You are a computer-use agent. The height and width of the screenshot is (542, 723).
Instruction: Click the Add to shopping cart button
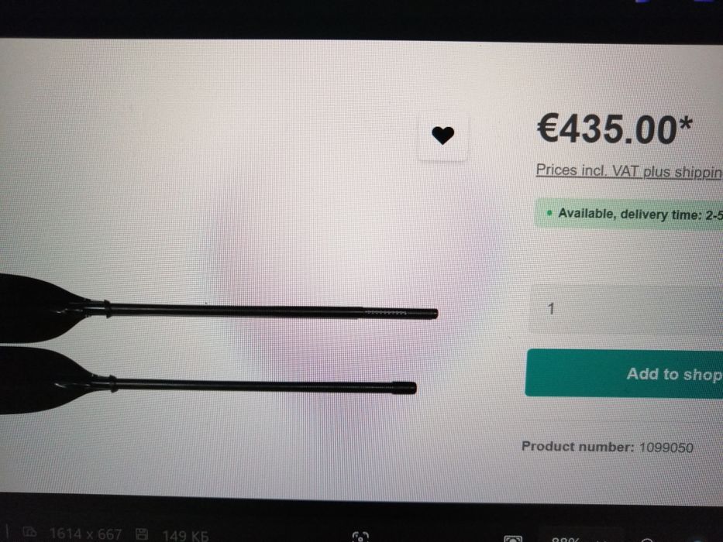coord(624,373)
